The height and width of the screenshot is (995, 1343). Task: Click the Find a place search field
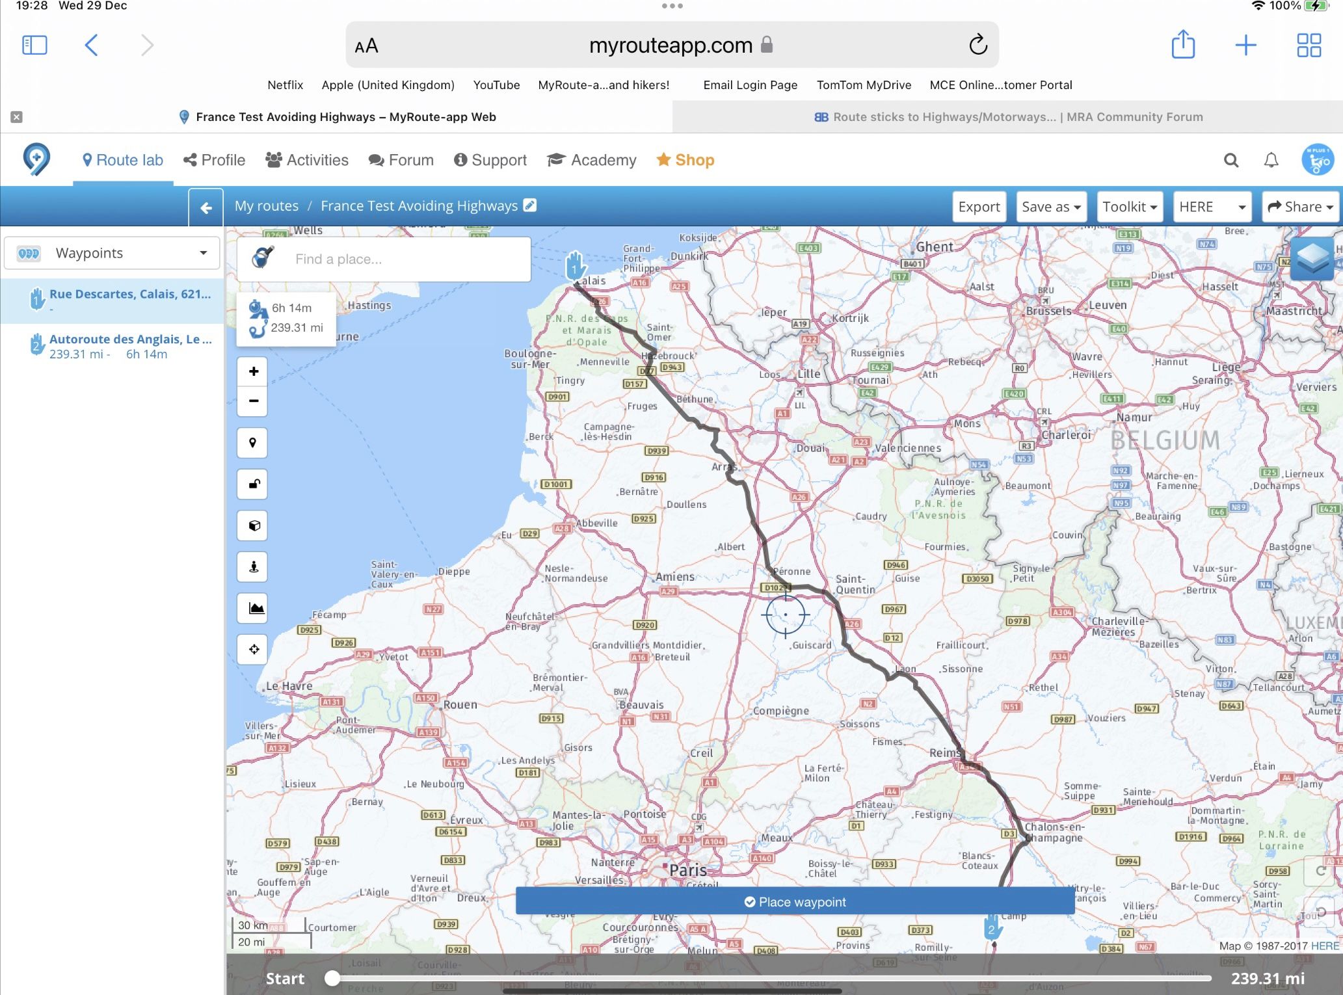pyautogui.click(x=384, y=259)
